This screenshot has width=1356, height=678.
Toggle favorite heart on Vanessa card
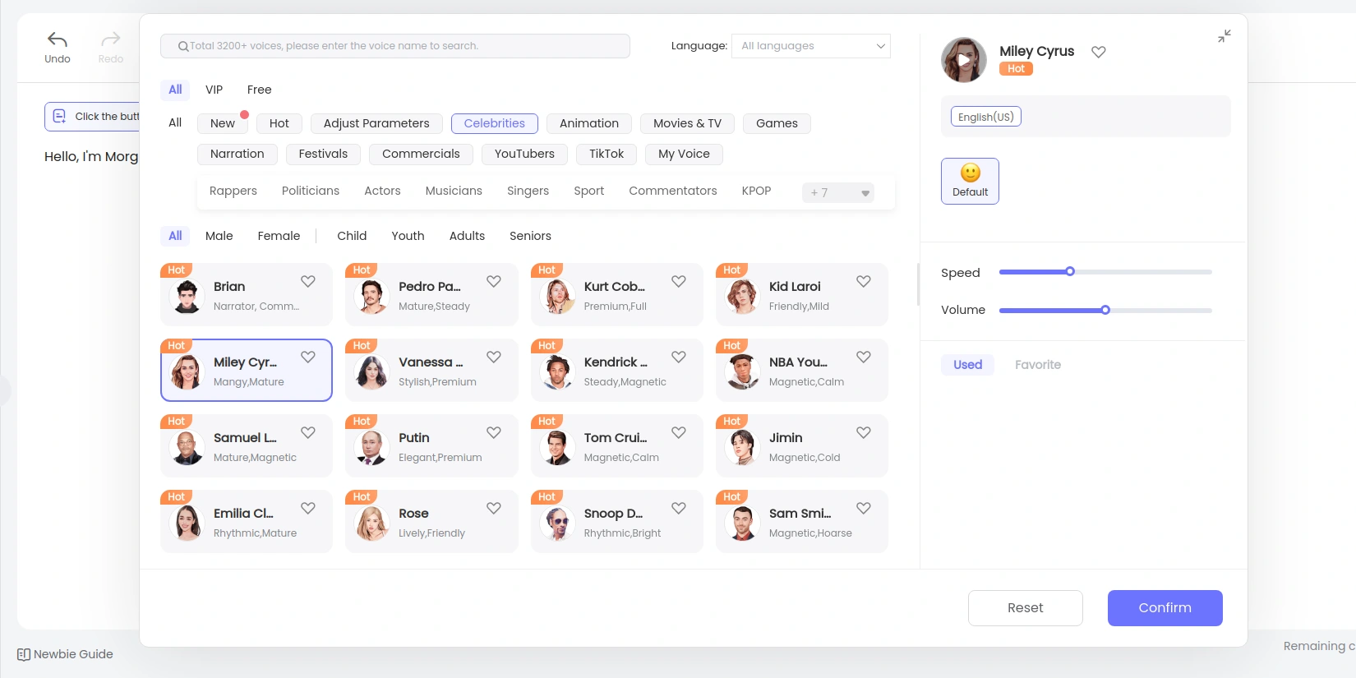(x=494, y=357)
